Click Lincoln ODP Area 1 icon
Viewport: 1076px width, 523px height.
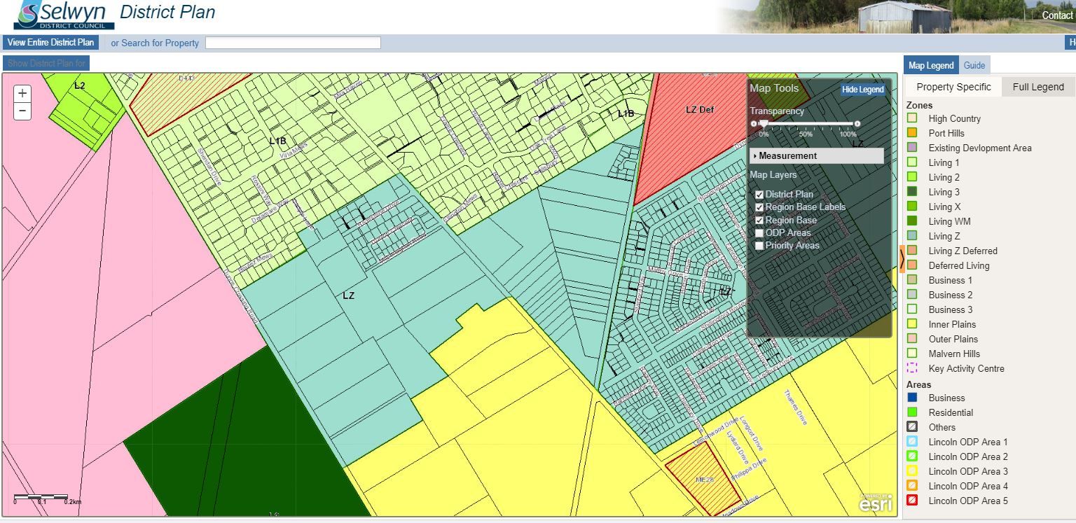pos(912,442)
